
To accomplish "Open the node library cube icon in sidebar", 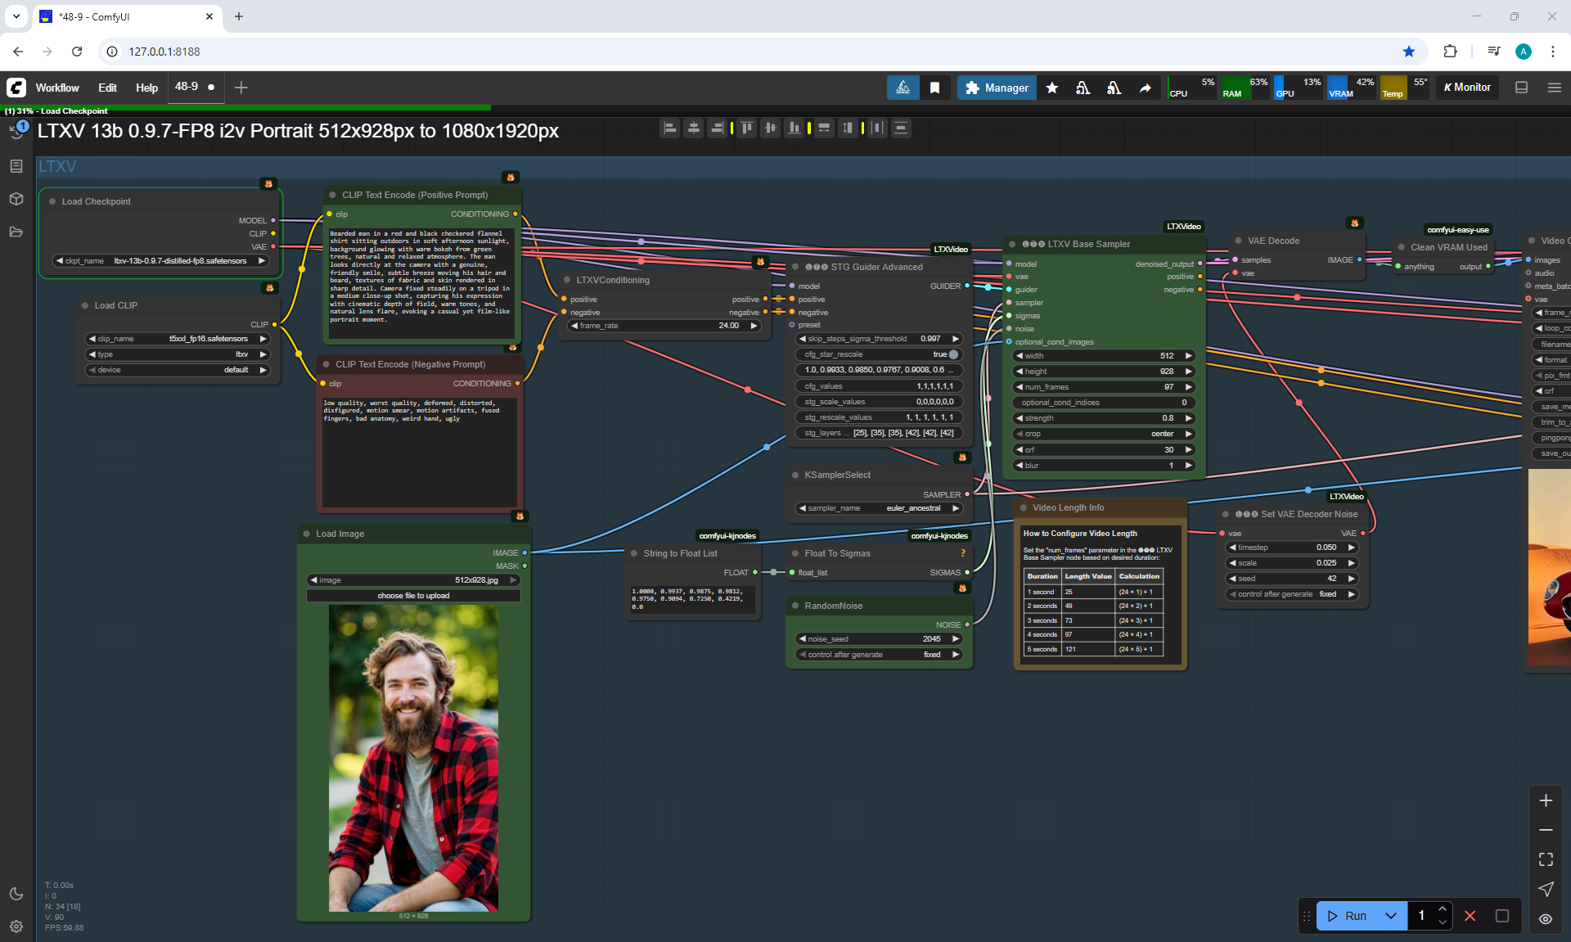I will pyautogui.click(x=16, y=199).
